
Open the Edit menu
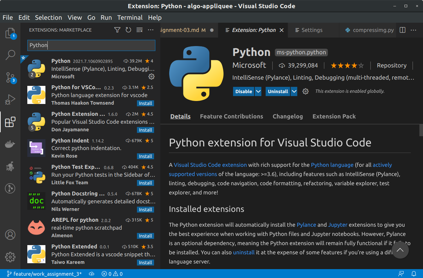coord(24,17)
